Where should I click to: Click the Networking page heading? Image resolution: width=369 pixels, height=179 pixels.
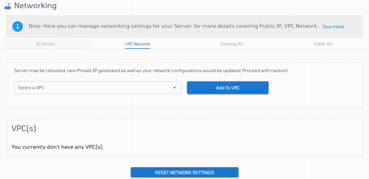point(35,6)
